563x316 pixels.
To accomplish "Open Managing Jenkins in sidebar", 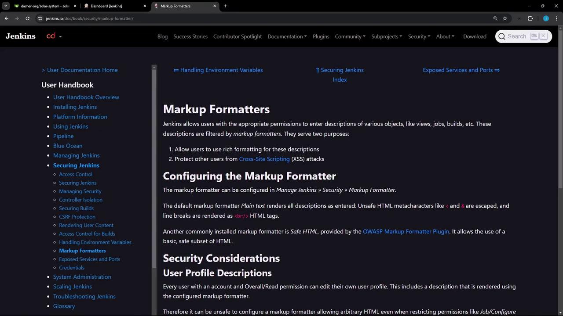I will [76, 155].
